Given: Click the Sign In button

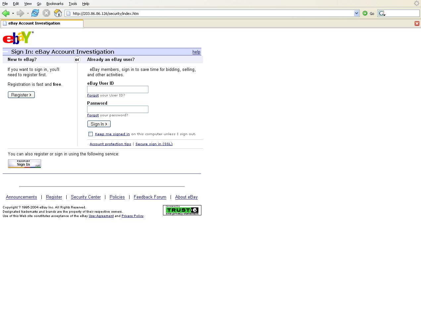Looking at the screenshot, I should (99, 124).
